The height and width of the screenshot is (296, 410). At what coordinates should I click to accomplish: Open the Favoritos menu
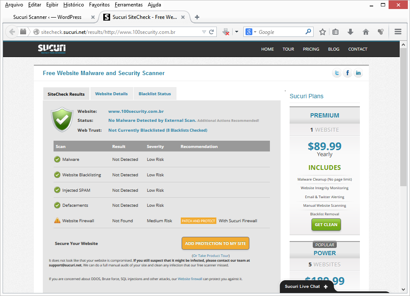[99, 5]
